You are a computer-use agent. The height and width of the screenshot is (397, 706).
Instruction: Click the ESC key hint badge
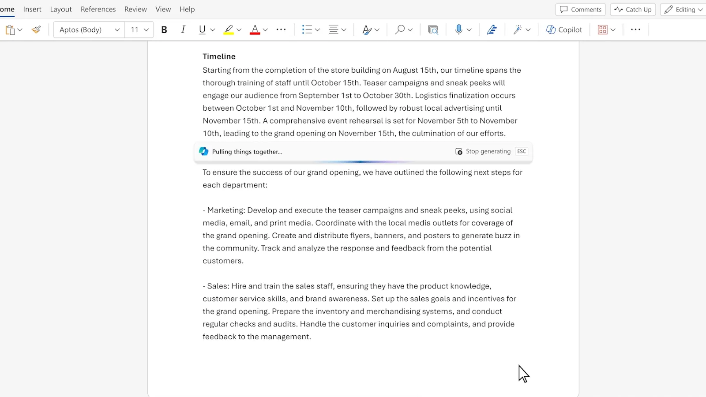(x=522, y=151)
